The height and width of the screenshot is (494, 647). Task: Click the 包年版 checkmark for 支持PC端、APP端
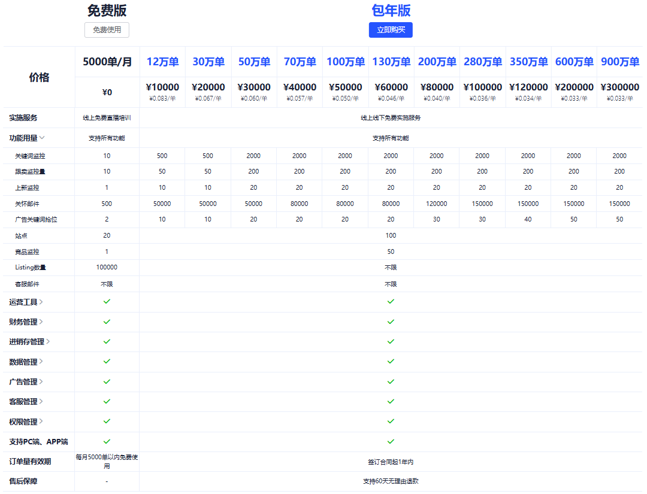click(391, 441)
